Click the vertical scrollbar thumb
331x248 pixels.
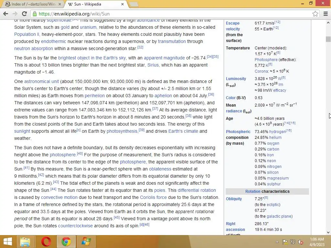pos(328,39)
